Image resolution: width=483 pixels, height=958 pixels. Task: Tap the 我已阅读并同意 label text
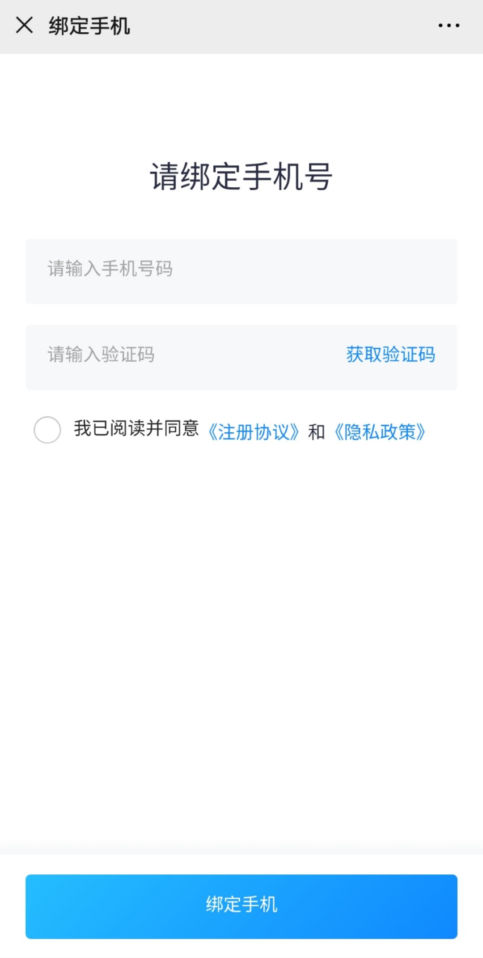(136, 428)
